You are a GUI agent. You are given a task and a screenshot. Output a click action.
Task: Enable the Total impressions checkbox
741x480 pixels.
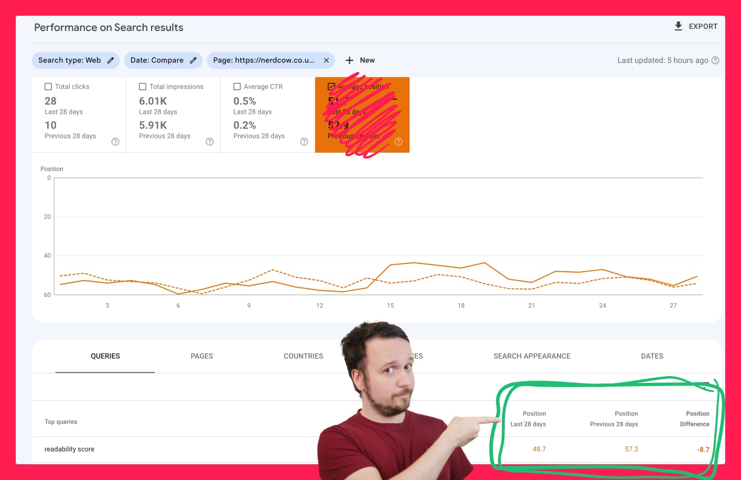click(x=143, y=87)
